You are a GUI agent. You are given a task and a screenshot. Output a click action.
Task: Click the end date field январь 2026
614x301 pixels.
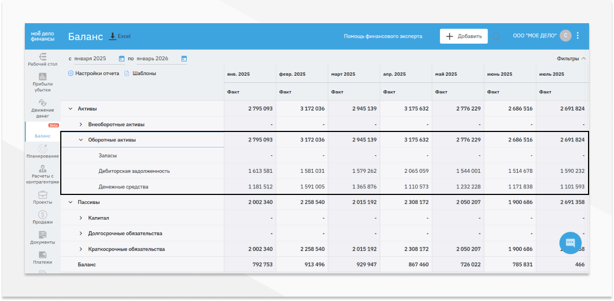tap(158, 59)
